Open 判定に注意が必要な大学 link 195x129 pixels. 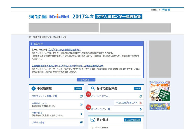click(x=127, y=103)
